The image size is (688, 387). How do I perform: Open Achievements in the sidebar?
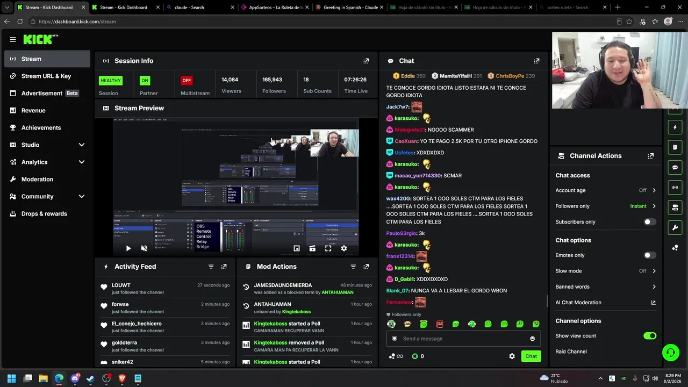(47, 127)
